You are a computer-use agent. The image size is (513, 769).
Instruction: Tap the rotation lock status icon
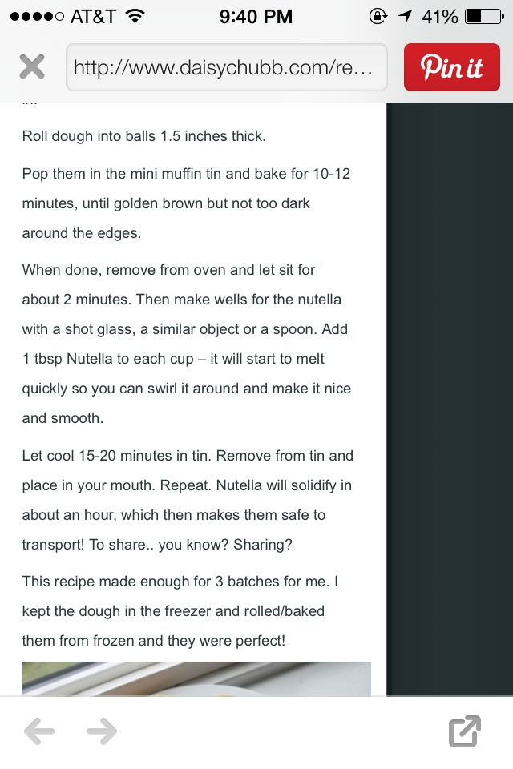[378, 17]
